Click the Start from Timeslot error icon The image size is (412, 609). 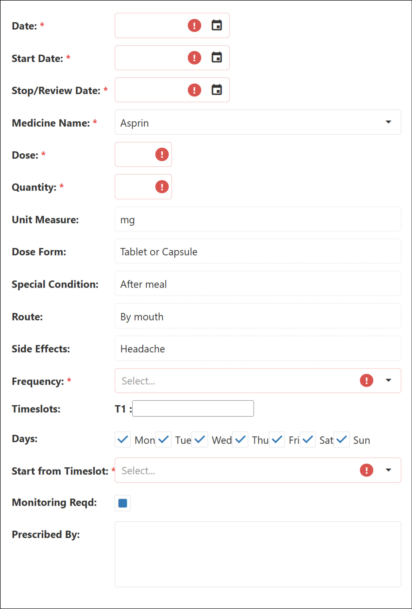click(x=367, y=470)
